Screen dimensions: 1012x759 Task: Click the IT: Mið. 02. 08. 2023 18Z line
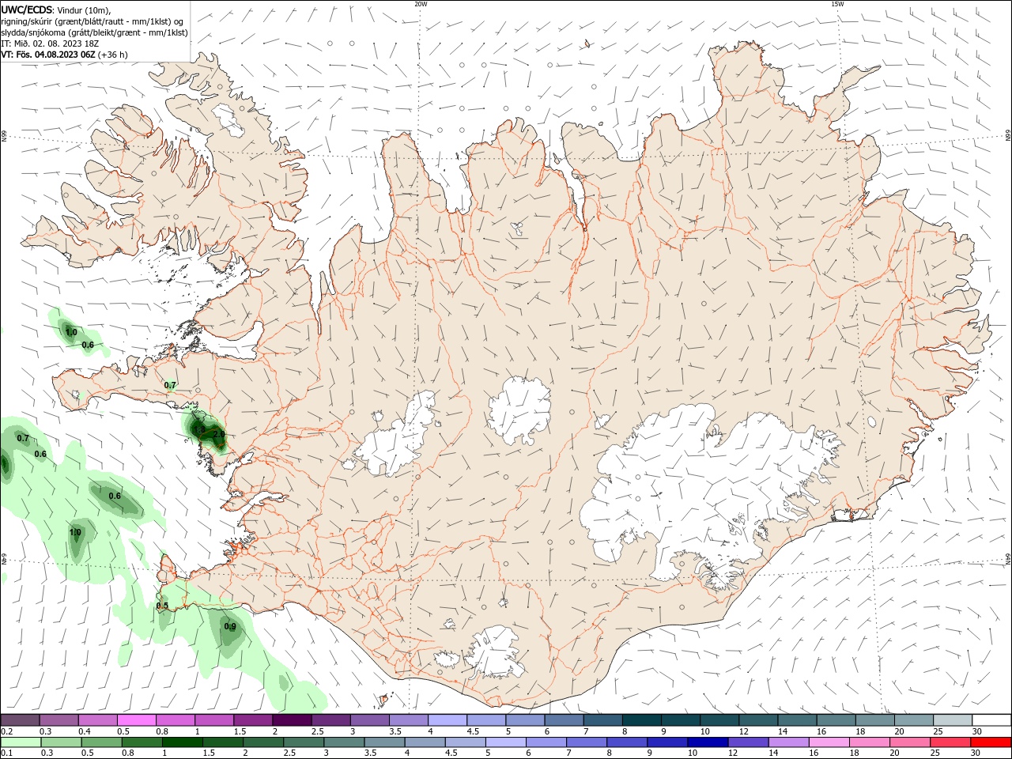point(50,43)
